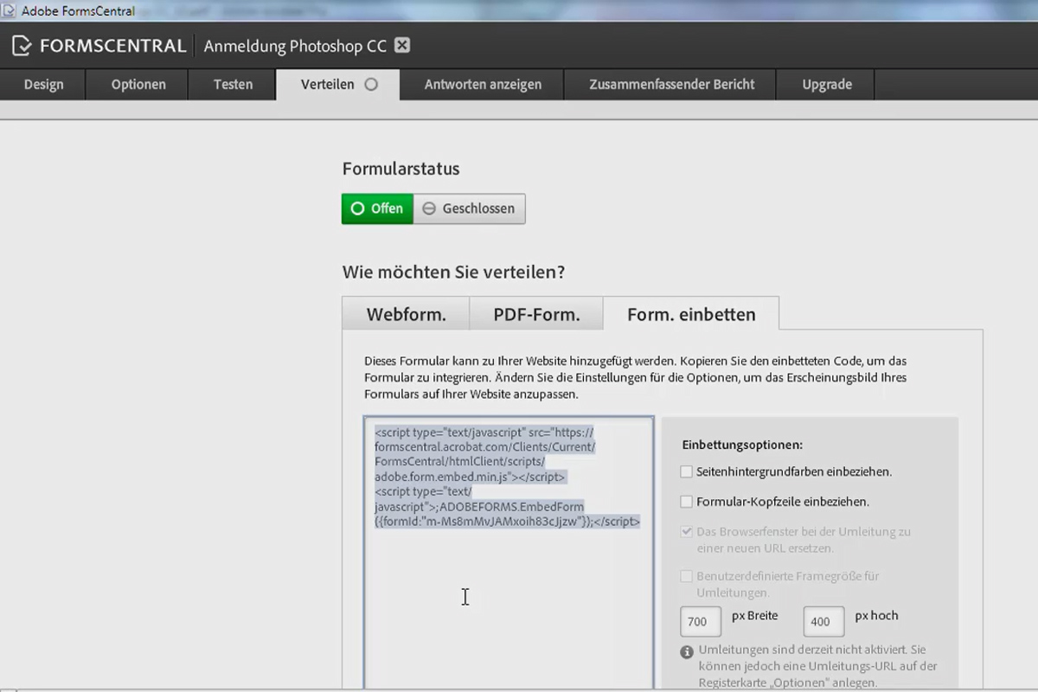Click the px hoch field showing 400

[x=823, y=621]
